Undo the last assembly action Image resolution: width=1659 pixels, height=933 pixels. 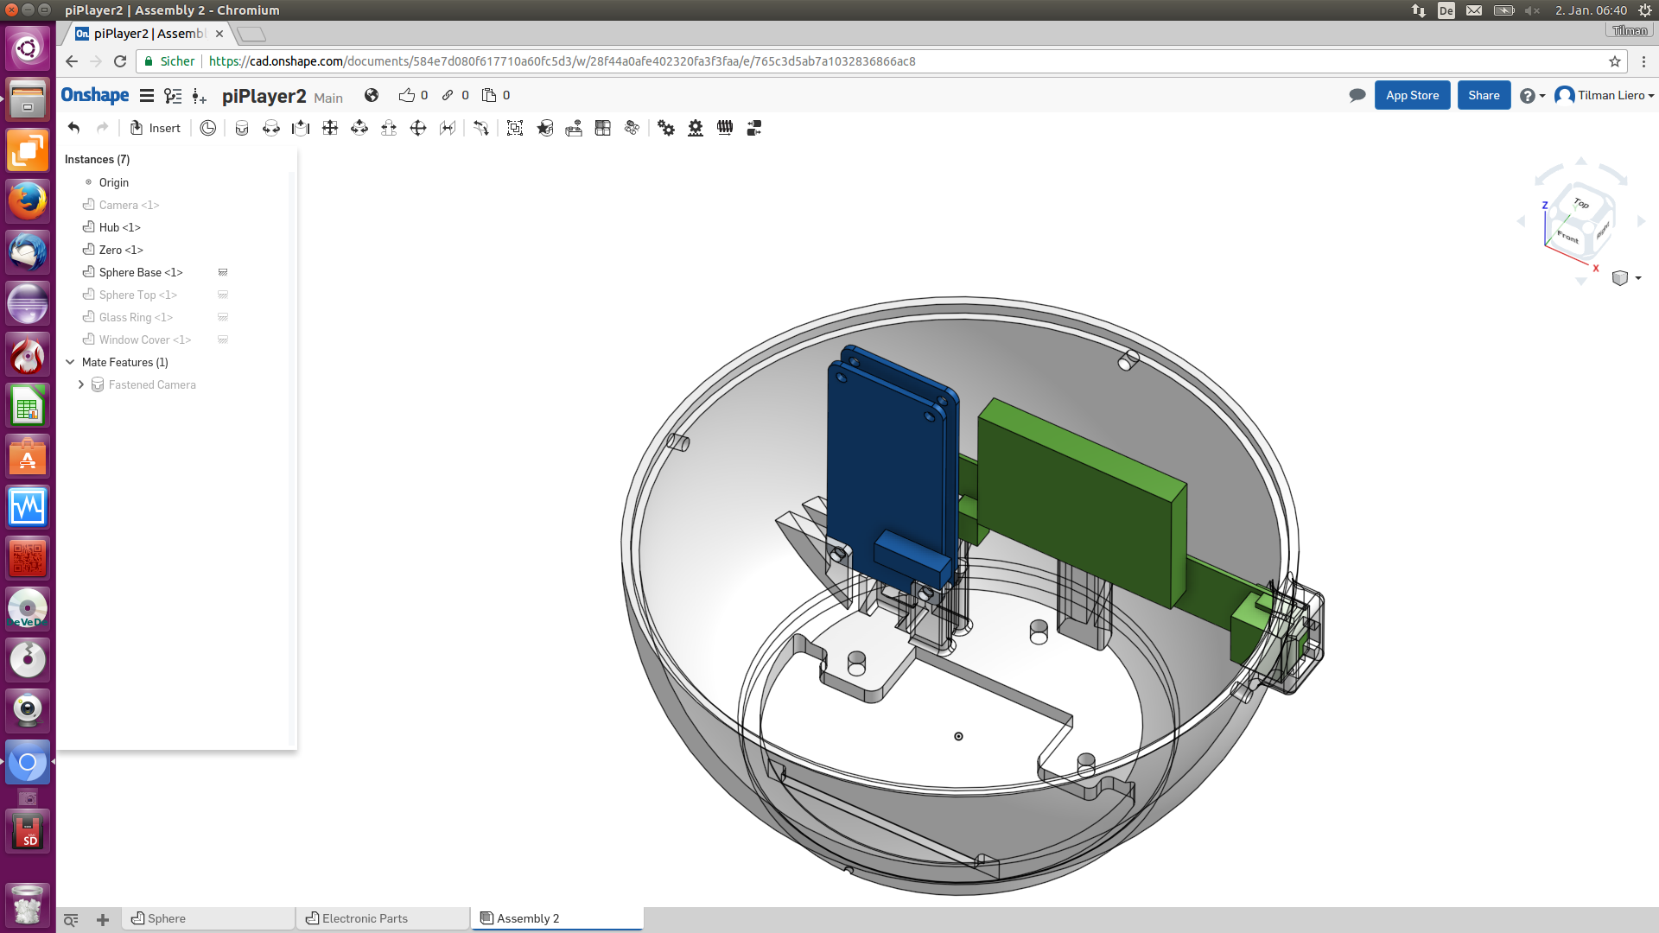point(74,128)
